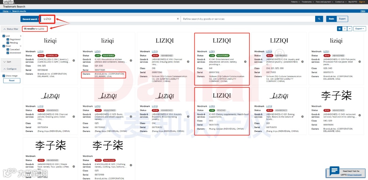Screen dimensions: 368x180
Task: Click the '14 results for LIZIQI' text
Action: (x=34, y=29)
